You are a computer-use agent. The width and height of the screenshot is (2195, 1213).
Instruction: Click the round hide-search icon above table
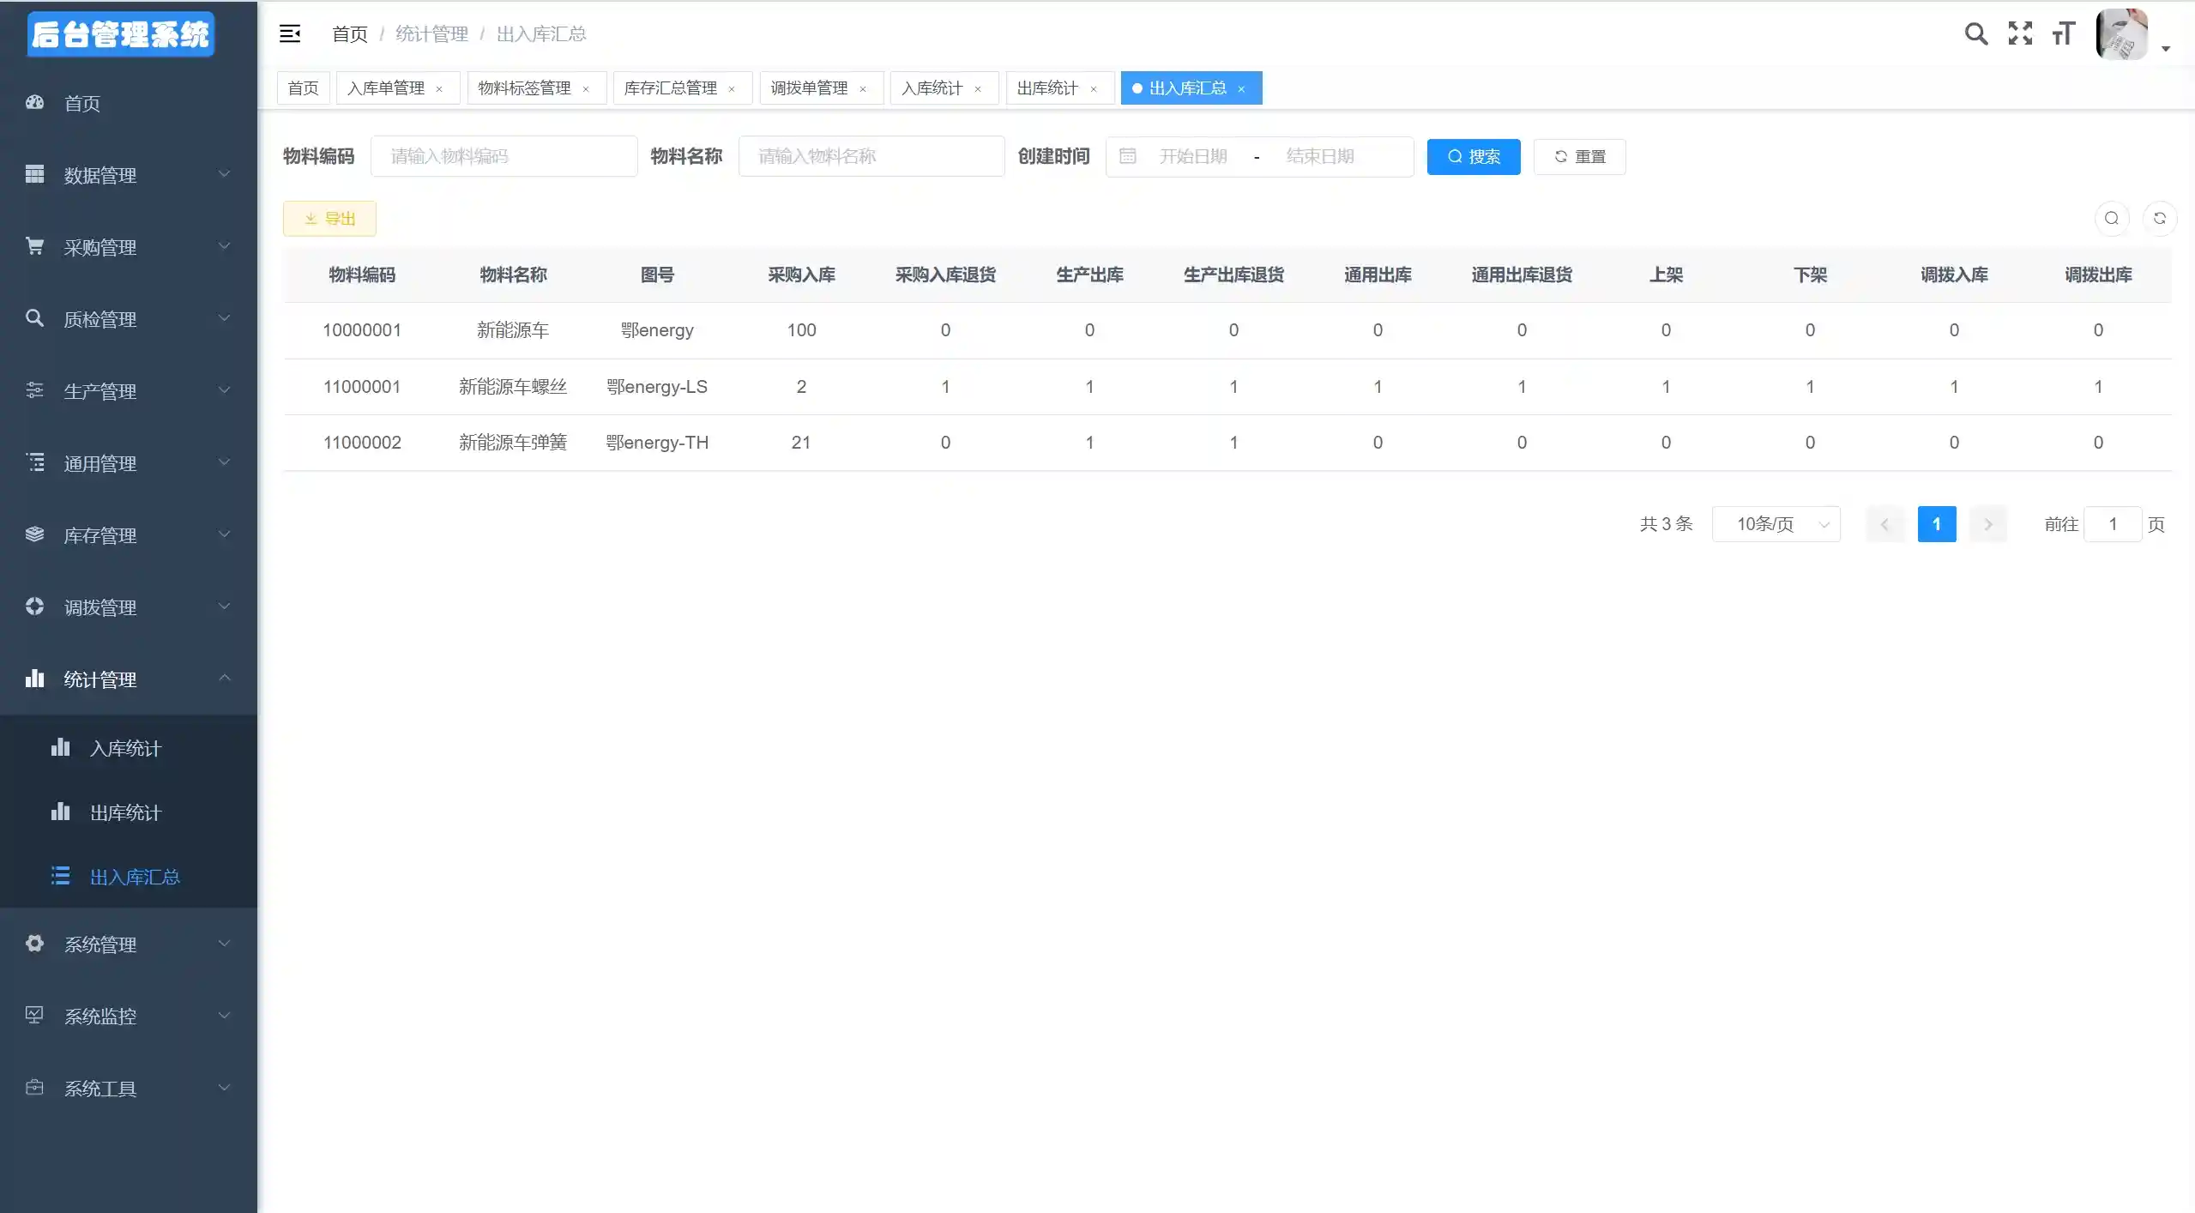point(2111,219)
